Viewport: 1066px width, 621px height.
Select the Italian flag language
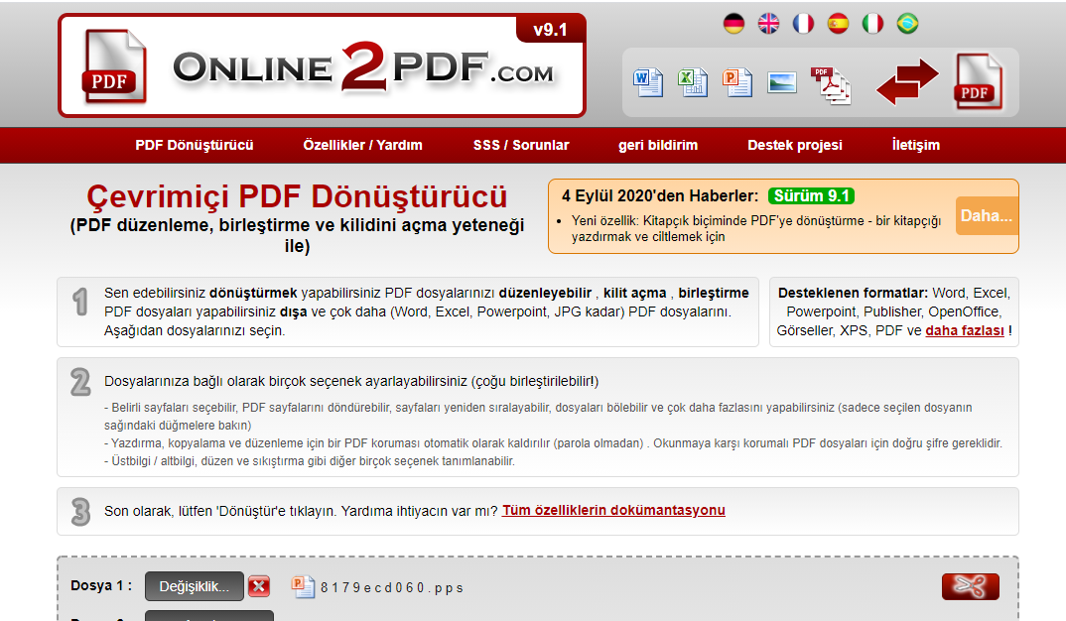pyautogui.click(x=872, y=24)
